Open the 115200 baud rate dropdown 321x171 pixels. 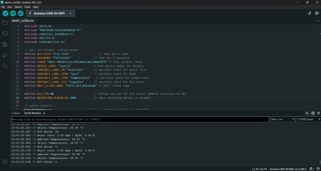coord(308,119)
